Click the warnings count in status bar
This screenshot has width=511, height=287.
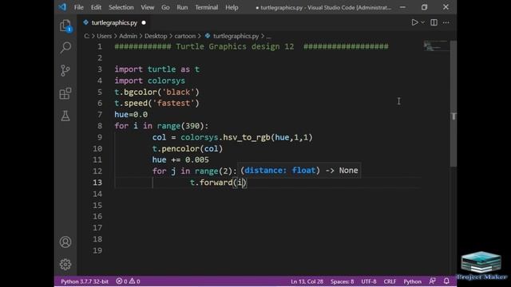coord(134,281)
